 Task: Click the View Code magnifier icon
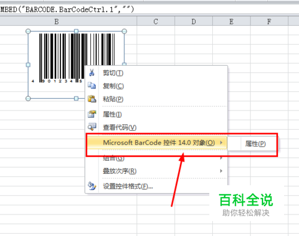coord(92,127)
